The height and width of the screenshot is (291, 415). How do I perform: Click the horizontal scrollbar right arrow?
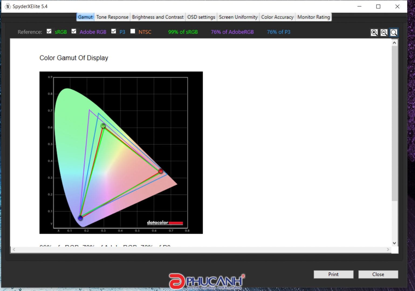pos(388,250)
